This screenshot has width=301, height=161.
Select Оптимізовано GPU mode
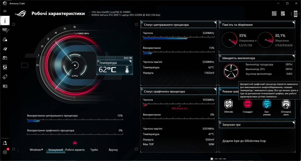[x=286, y=107]
